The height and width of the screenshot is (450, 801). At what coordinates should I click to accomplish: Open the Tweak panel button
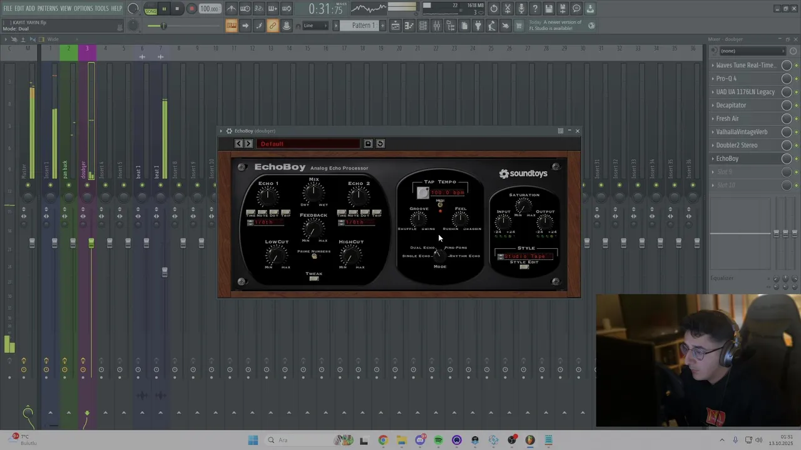tap(314, 279)
